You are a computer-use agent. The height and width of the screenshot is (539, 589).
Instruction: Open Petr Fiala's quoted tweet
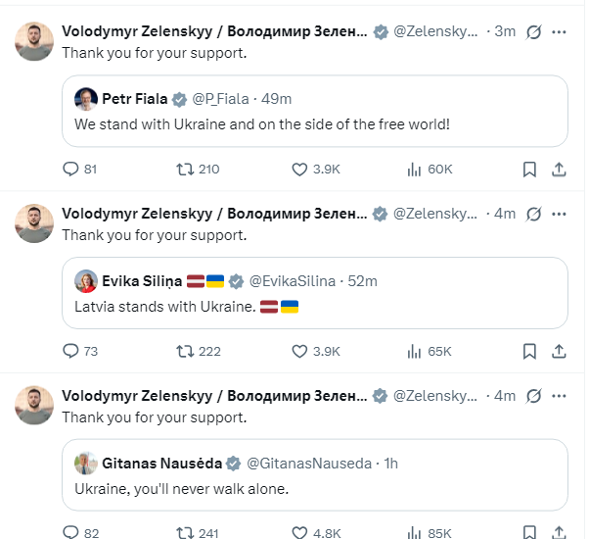[315, 111]
